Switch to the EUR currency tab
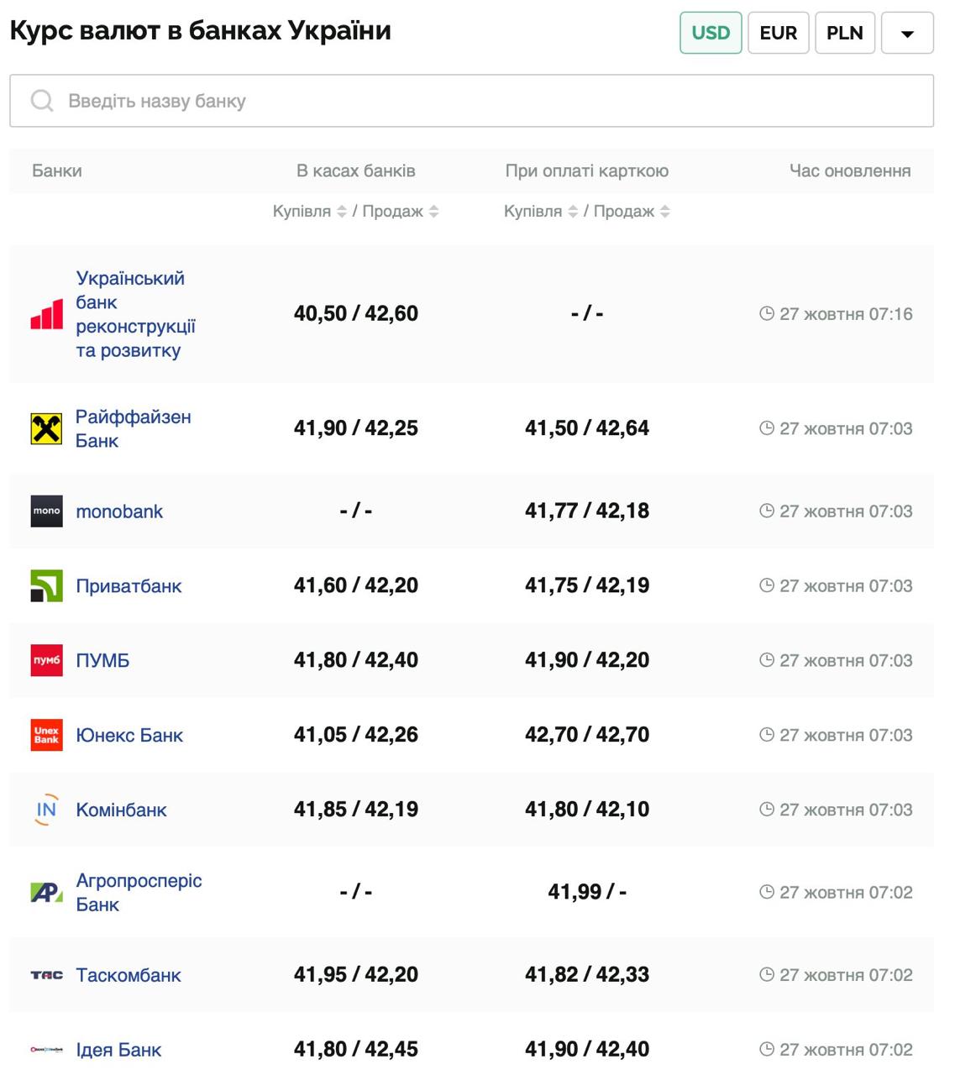This screenshot has height=1075, width=955. pos(778,34)
